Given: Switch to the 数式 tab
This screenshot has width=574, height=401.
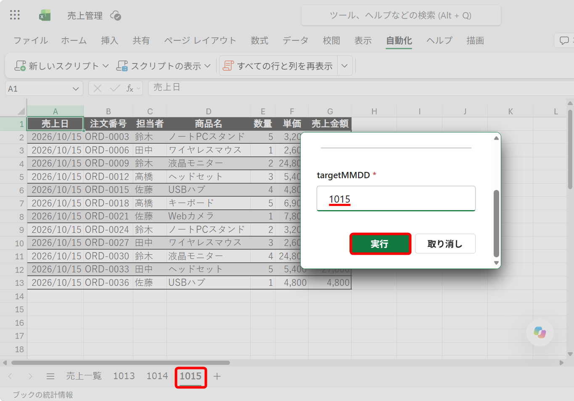Looking at the screenshot, I should click(259, 40).
